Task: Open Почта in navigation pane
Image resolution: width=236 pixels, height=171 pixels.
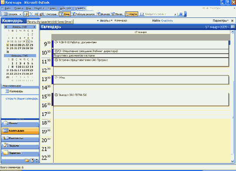Action: pyautogui.click(x=20, y=123)
